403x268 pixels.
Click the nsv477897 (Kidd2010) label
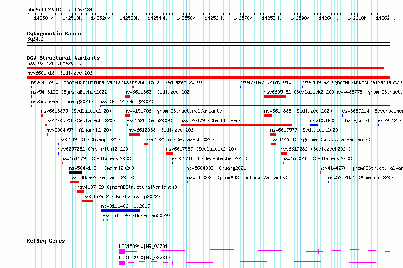coord(267,82)
